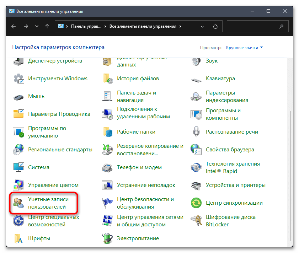Click the Программы по умолчанию icon
The width and height of the screenshot is (299, 253).
point(18,132)
